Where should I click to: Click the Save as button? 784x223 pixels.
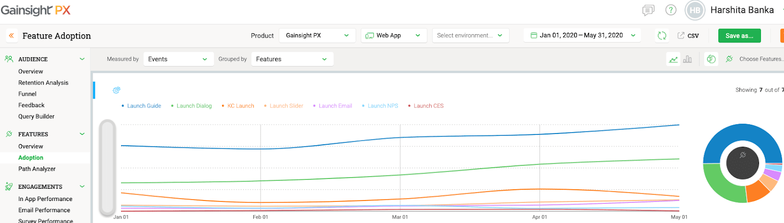coord(739,36)
